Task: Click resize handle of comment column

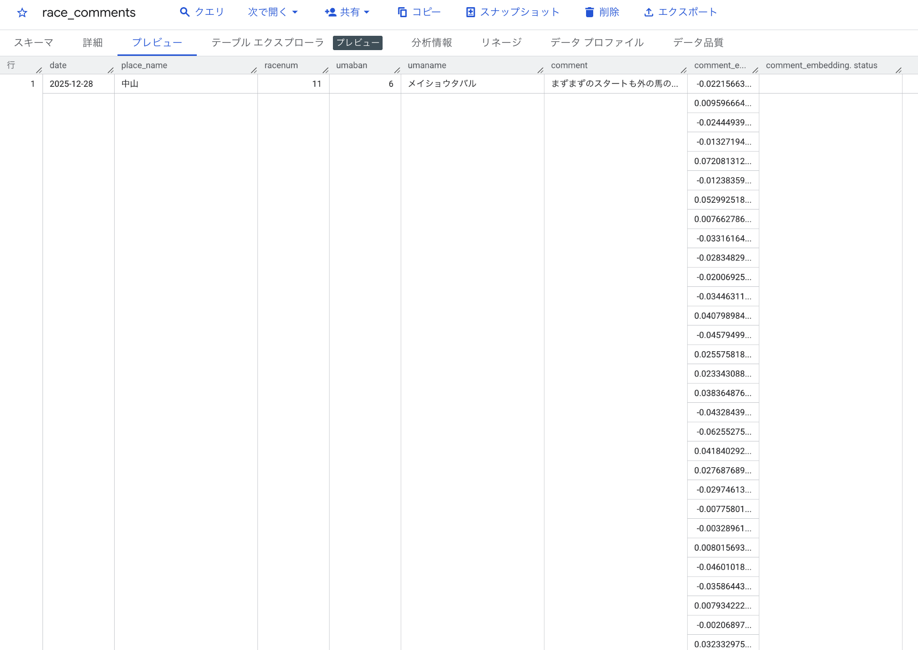Action: [x=684, y=70]
